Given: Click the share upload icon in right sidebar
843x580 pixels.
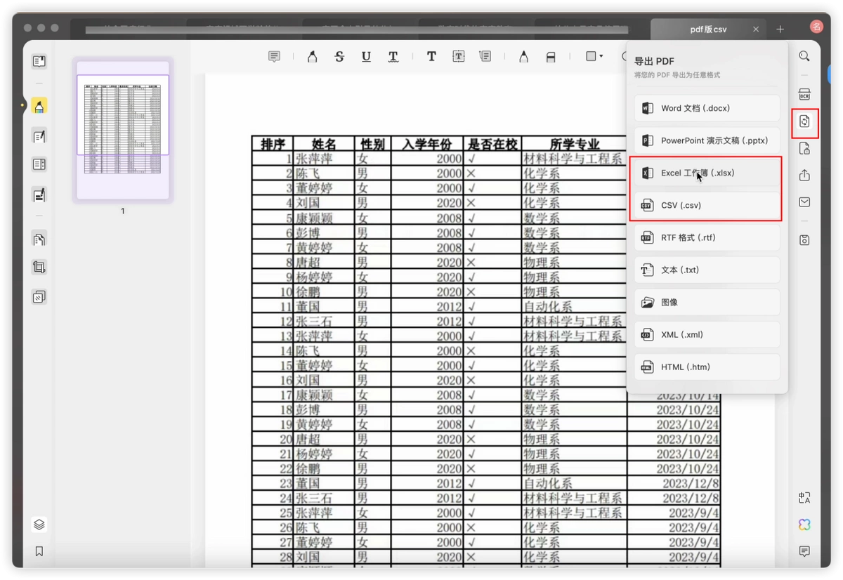Looking at the screenshot, I should [x=804, y=175].
